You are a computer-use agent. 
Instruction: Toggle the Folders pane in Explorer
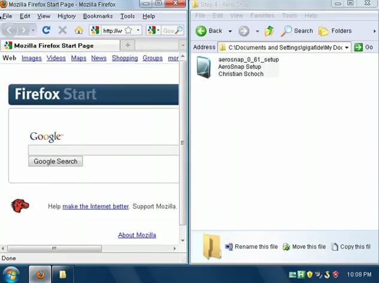click(335, 31)
